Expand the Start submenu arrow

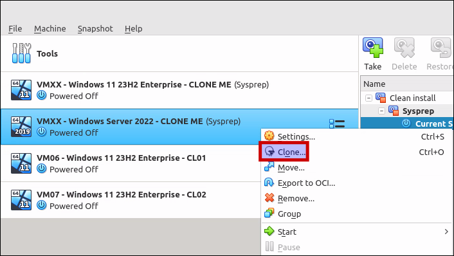(x=446, y=232)
